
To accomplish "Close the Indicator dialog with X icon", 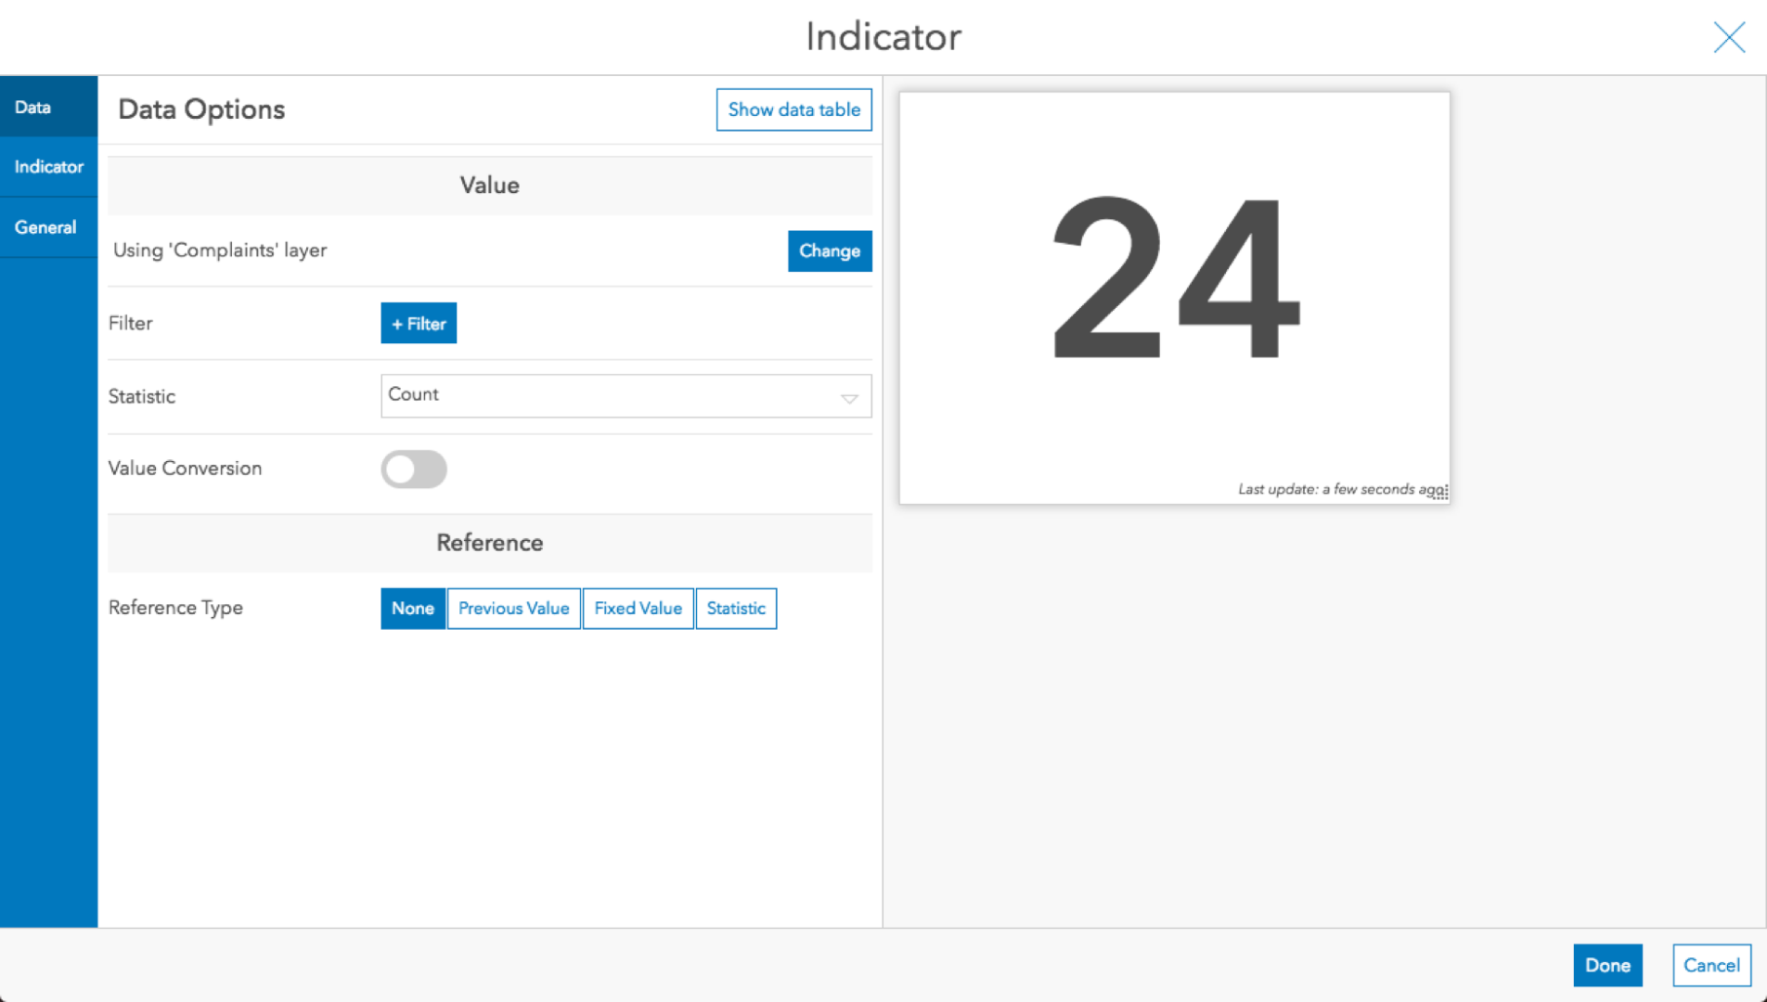I will (x=1729, y=37).
